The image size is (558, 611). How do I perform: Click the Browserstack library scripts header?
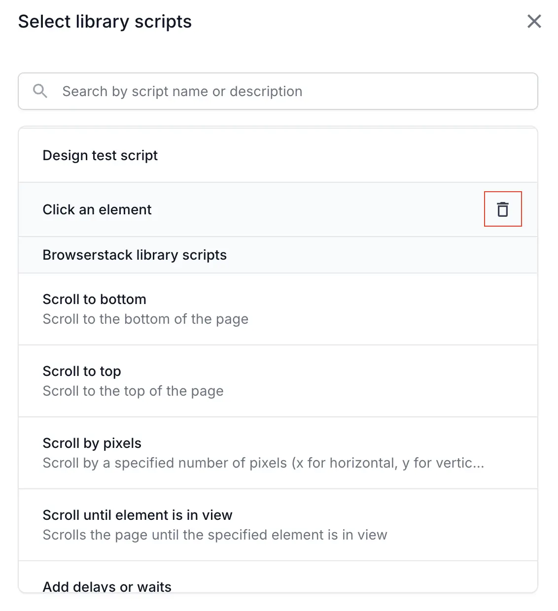click(135, 255)
